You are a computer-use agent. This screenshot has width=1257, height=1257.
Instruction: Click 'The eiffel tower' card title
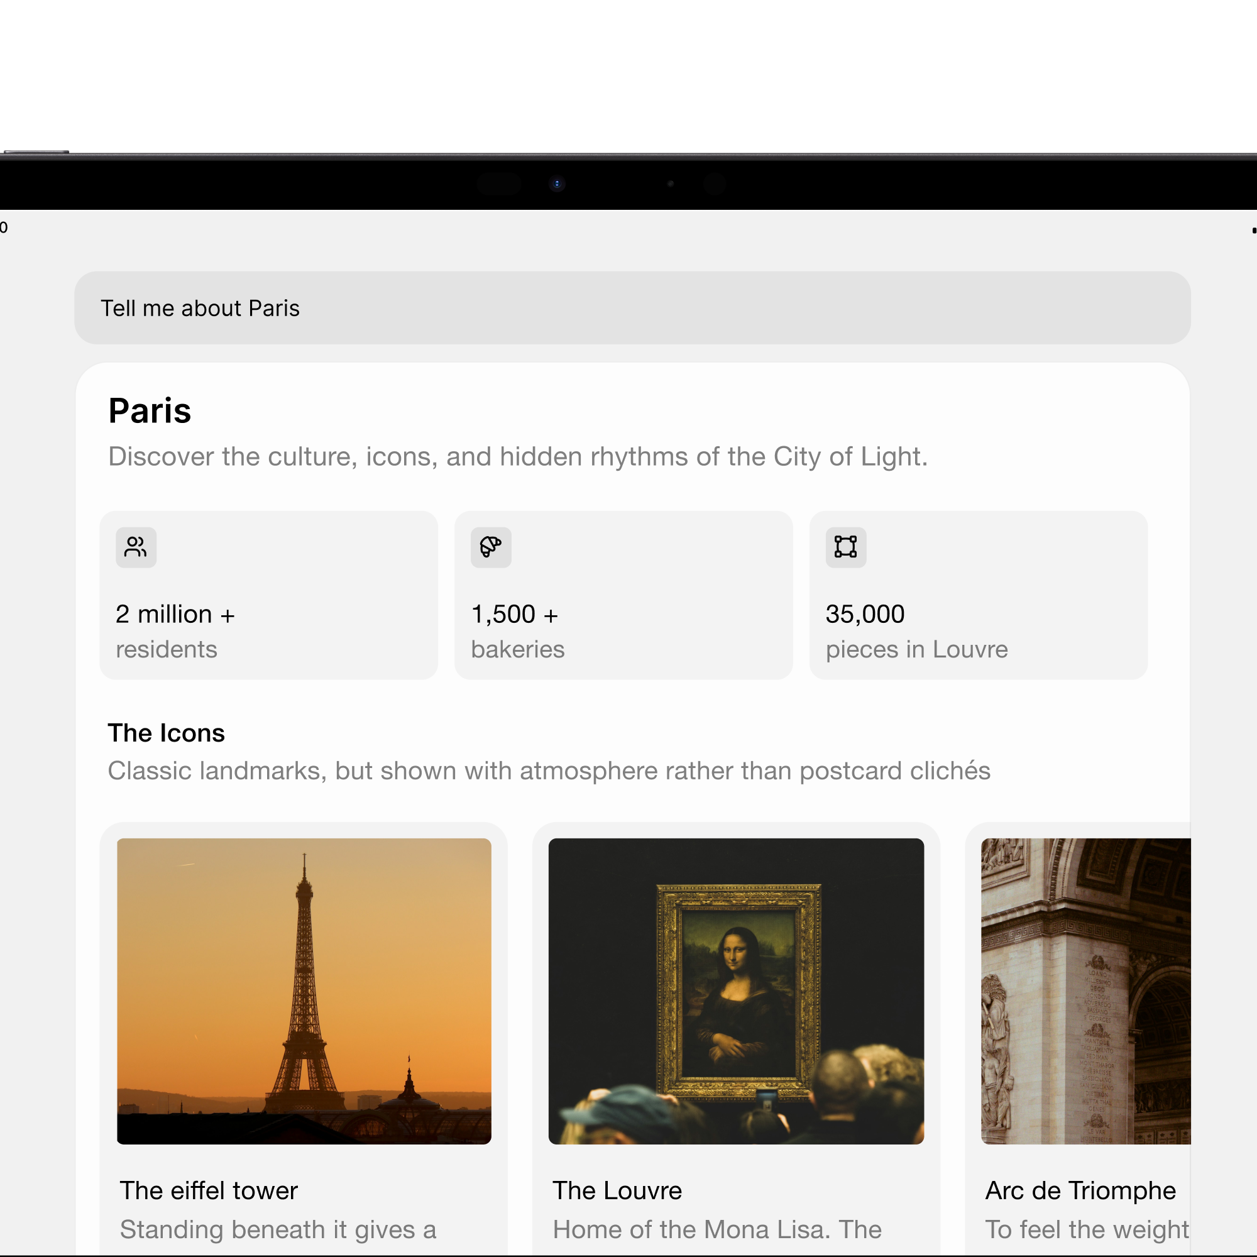click(x=208, y=1190)
